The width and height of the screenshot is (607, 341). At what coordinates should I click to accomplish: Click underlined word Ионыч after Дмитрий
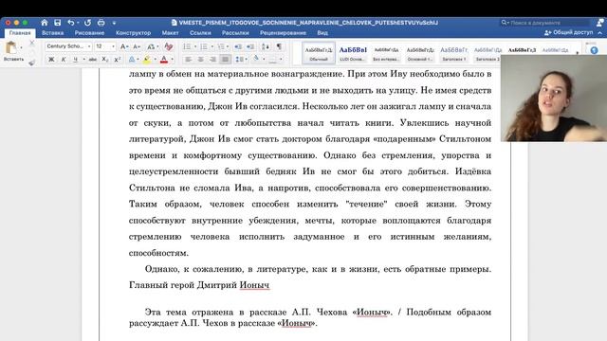tap(254, 285)
